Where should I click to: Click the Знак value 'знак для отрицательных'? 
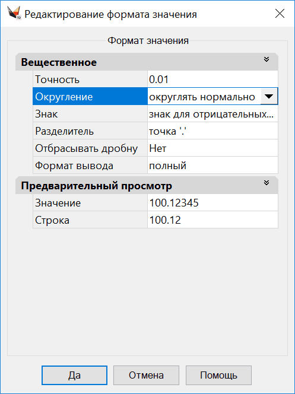tap(212, 114)
